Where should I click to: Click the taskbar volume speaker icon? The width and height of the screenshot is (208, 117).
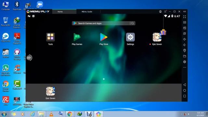pyautogui.click(x=188, y=114)
